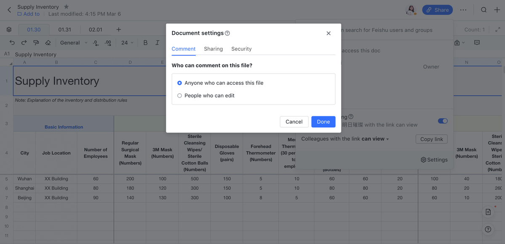Click the 'Add to' folder link
The height and width of the screenshot is (244, 505).
(28, 14)
